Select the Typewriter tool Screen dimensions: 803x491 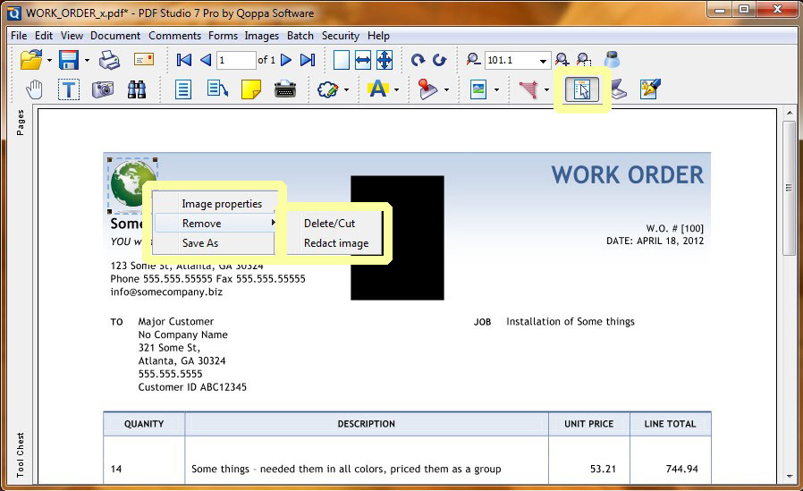point(285,89)
